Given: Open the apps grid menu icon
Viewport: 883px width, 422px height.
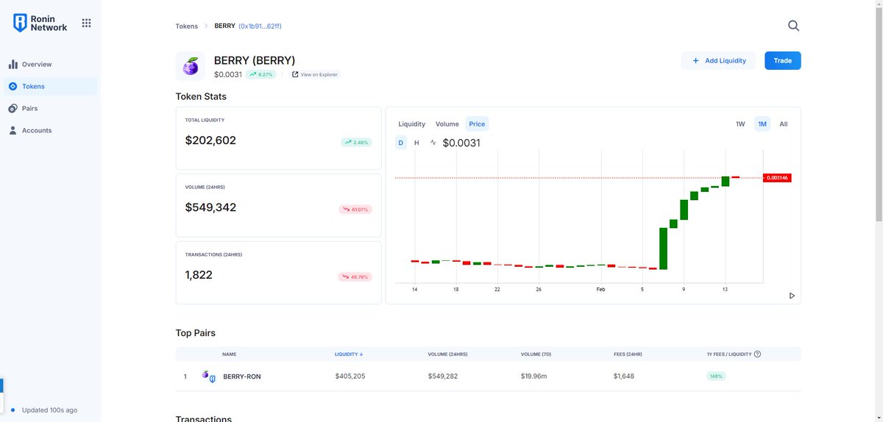Looking at the screenshot, I should tap(86, 23).
